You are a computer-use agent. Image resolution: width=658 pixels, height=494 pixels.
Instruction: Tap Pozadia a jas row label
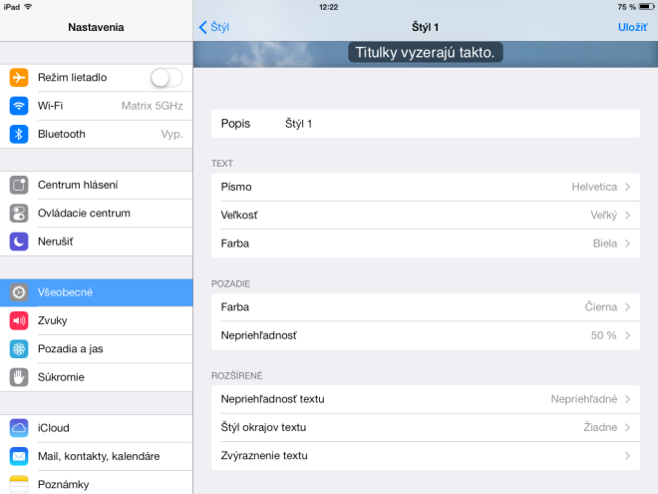pos(71,349)
